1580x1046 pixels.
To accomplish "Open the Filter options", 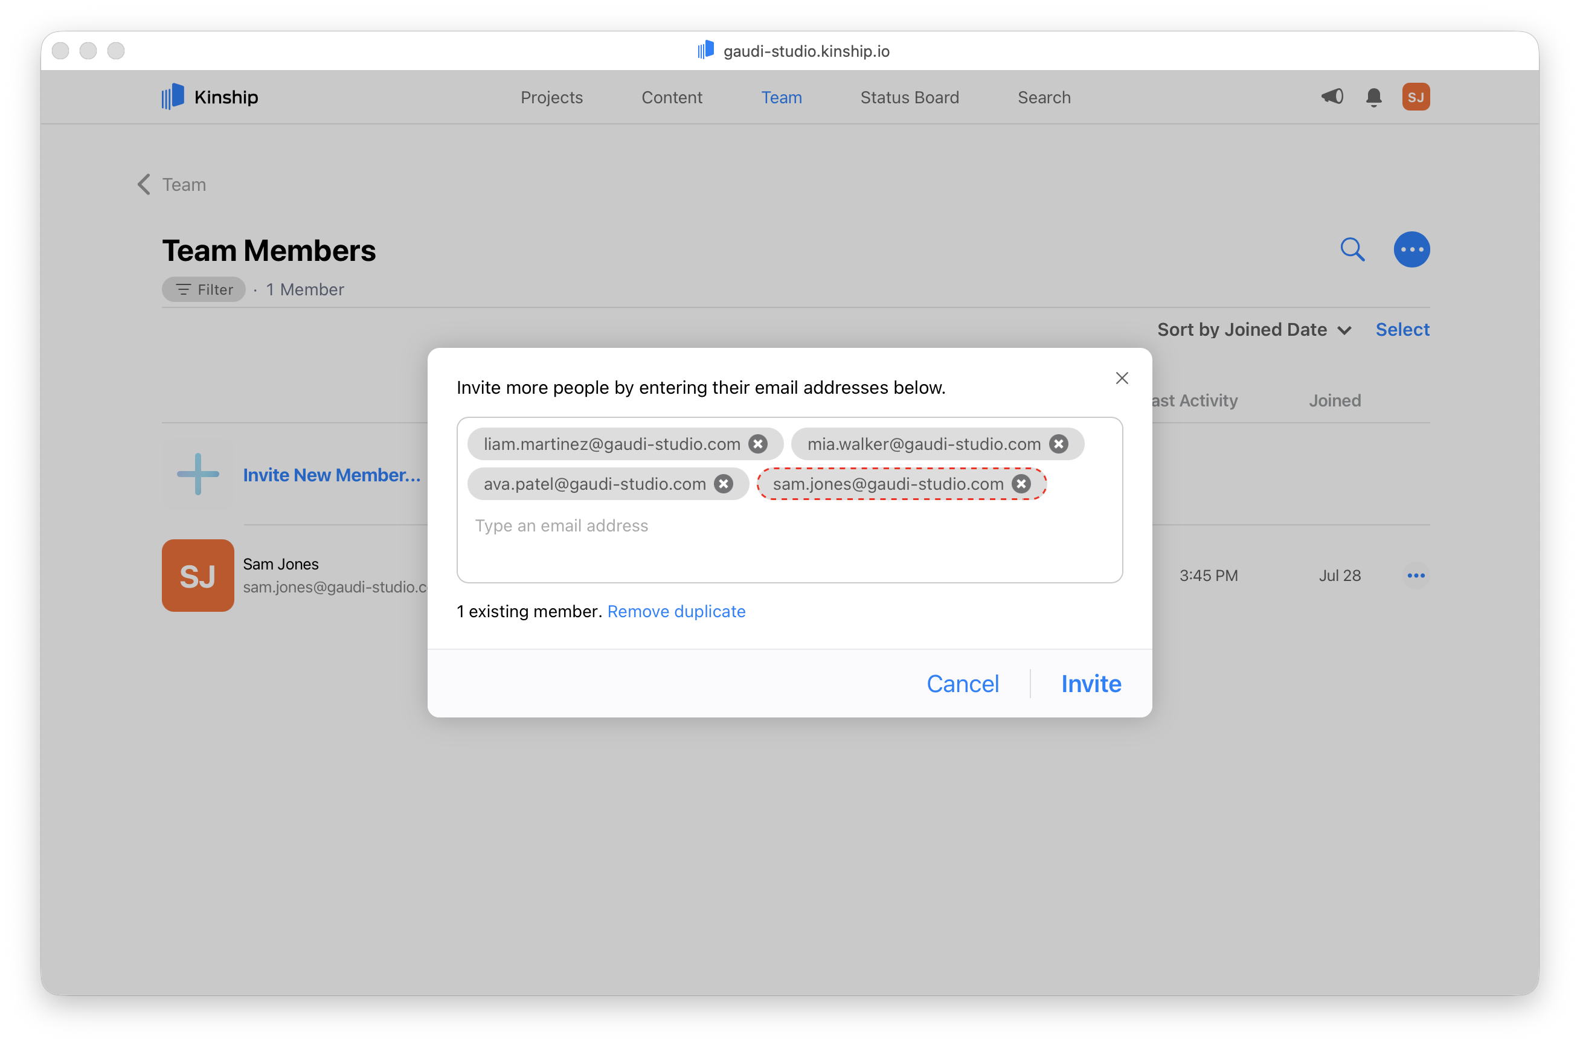I will [x=203, y=289].
